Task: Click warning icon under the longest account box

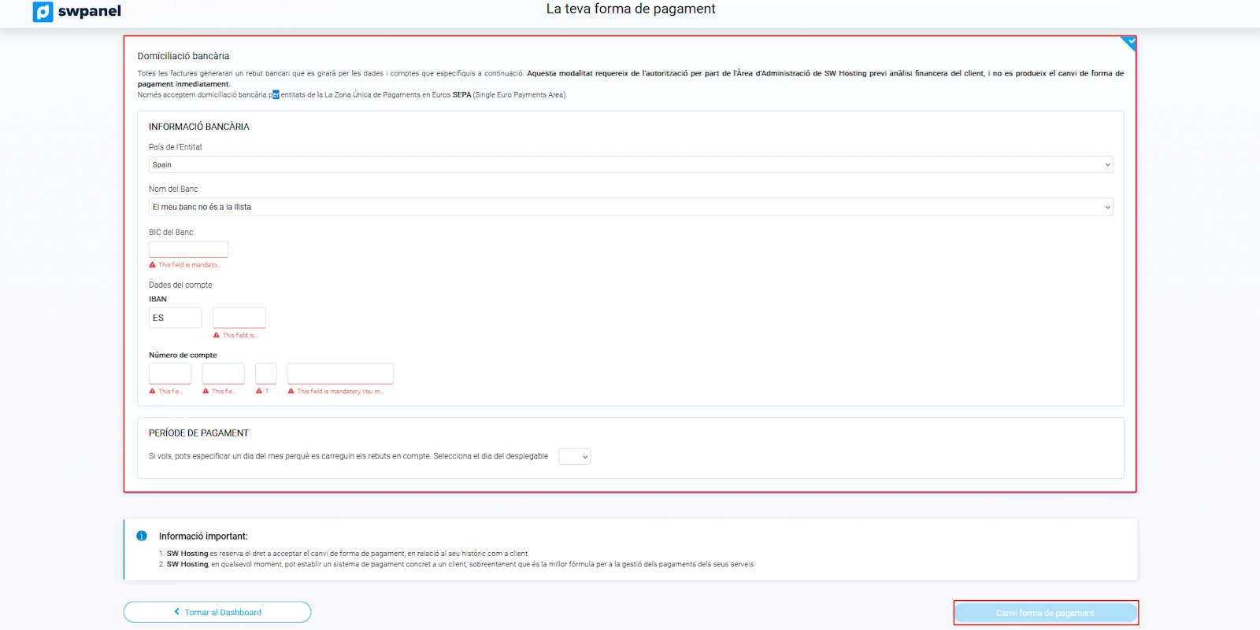Action: pos(291,391)
